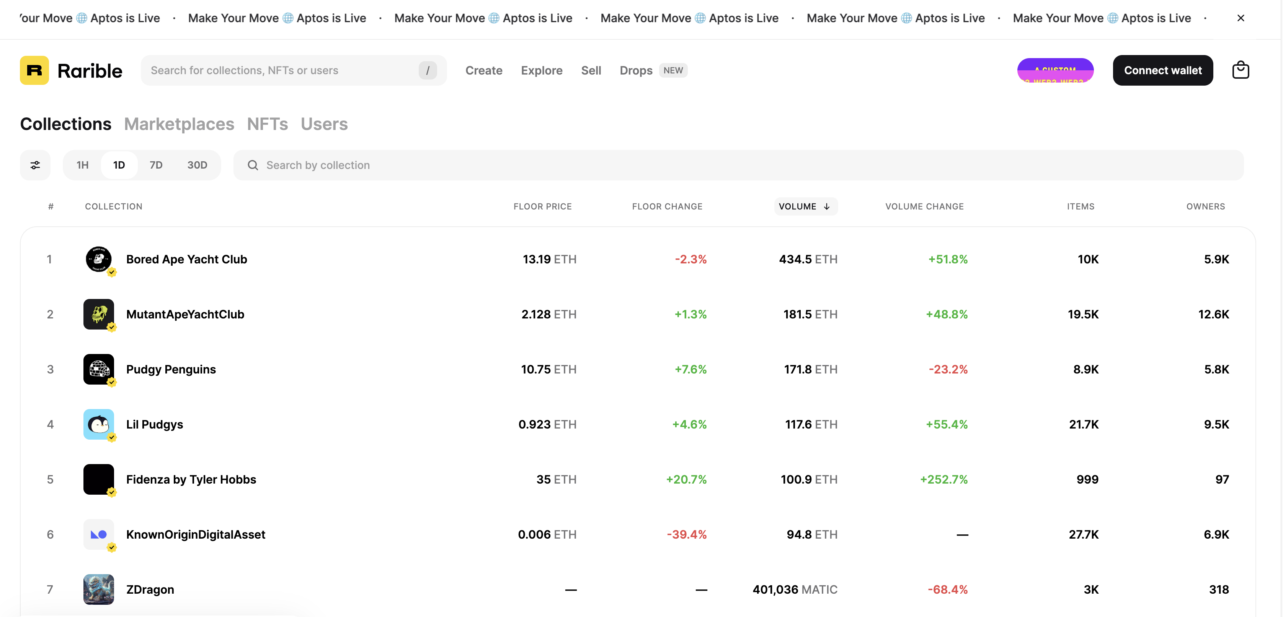
Task: Click the Pudgy Penguins igloo avatar
Action: (x=99, y=369)
